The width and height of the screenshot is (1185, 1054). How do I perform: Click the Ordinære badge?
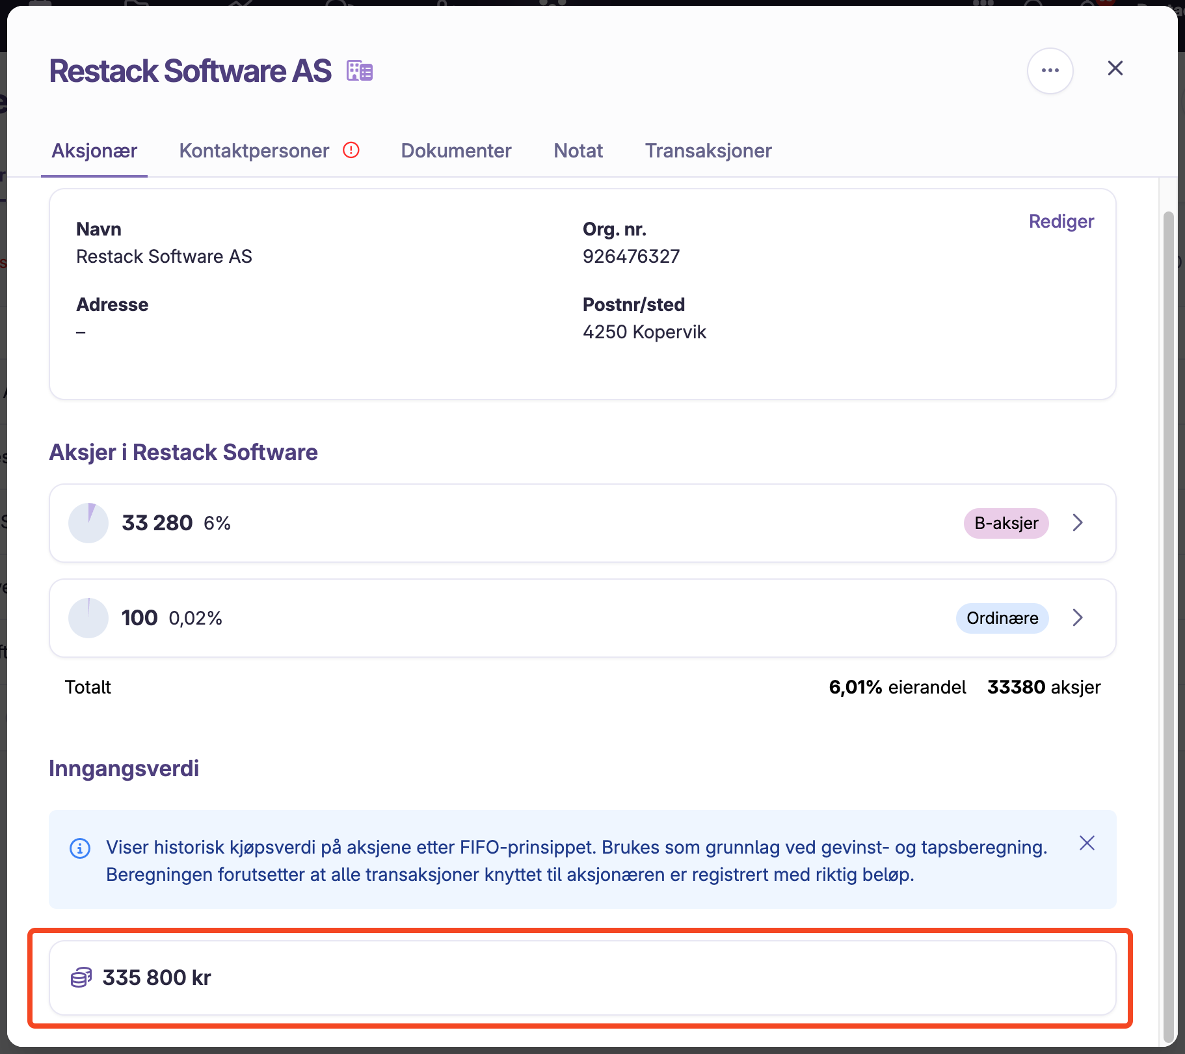pyautogui.click(x=1002, y=618)
